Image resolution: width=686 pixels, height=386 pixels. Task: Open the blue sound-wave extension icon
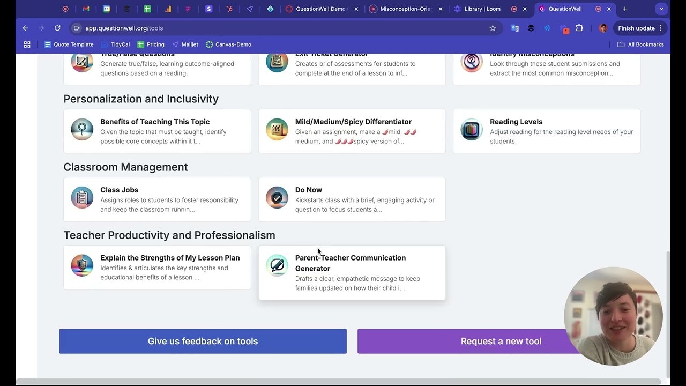pos(547,28)
